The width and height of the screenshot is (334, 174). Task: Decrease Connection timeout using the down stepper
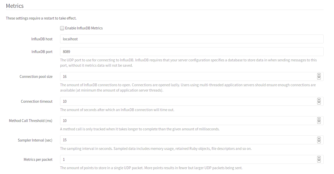pyautogui.click(x=319, y=103)
